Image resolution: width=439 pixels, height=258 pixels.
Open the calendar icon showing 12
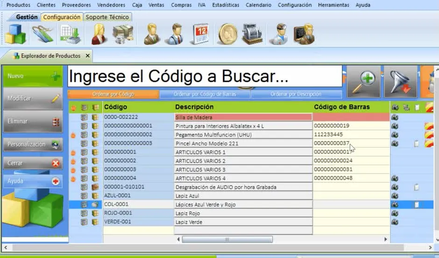200,34
